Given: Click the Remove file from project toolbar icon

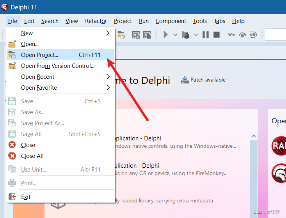Looking at the screenshot, I should pyautogui.click(x=147, y=35).
